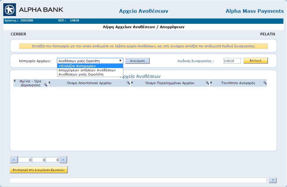Viewport: 287px width, 187px height.
Task: Open help with the ? button
Action: (x=273, y=180)
